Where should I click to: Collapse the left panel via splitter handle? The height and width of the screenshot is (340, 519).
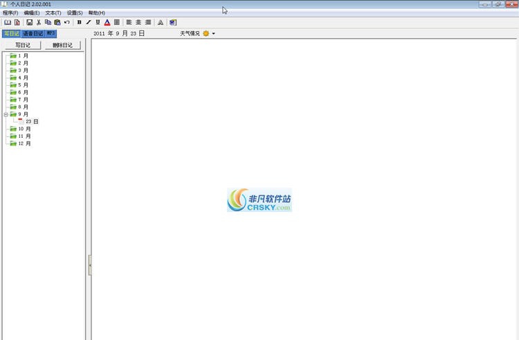tap(90, 265)
